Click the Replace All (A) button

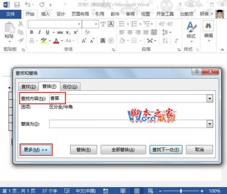[x=123, y=150]
